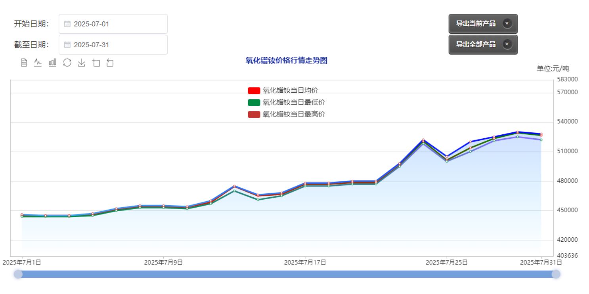Click x-axis label 2025年7月25日
This screenshot has width=589, height=294.
tap(447, 262)
